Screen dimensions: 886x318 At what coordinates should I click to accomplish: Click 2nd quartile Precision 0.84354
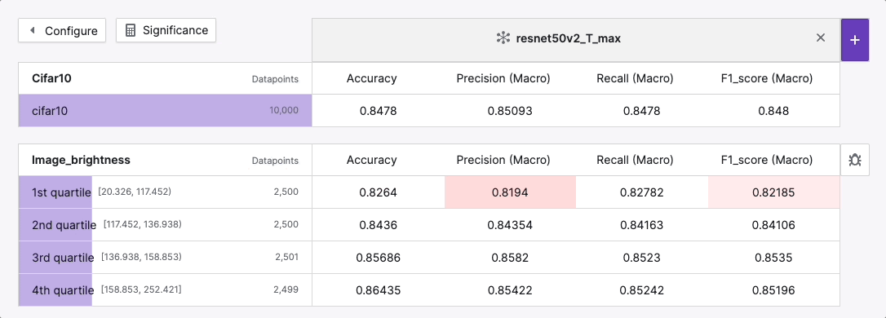[510, 225]
